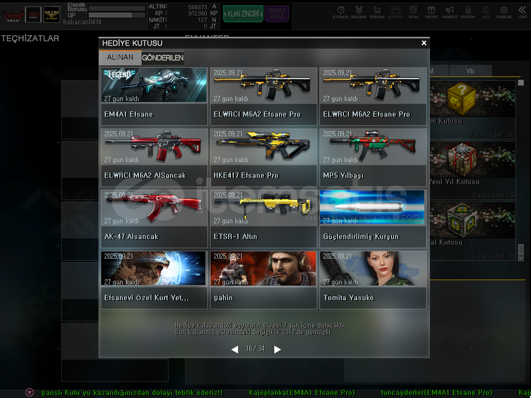Go back with the Geri chevrons icon
Viewport: 531px width, 398px height.
click(x=523, y=12)
